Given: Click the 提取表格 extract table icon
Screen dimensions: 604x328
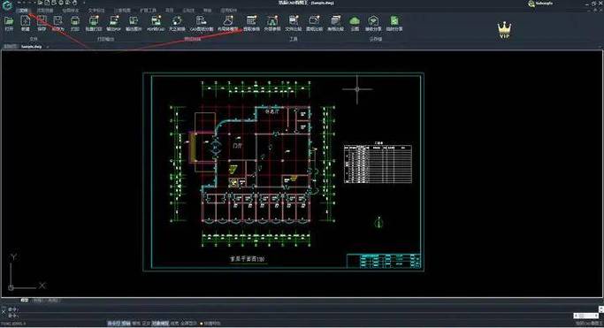Looking at the screenshot, I should click(251, 22).
